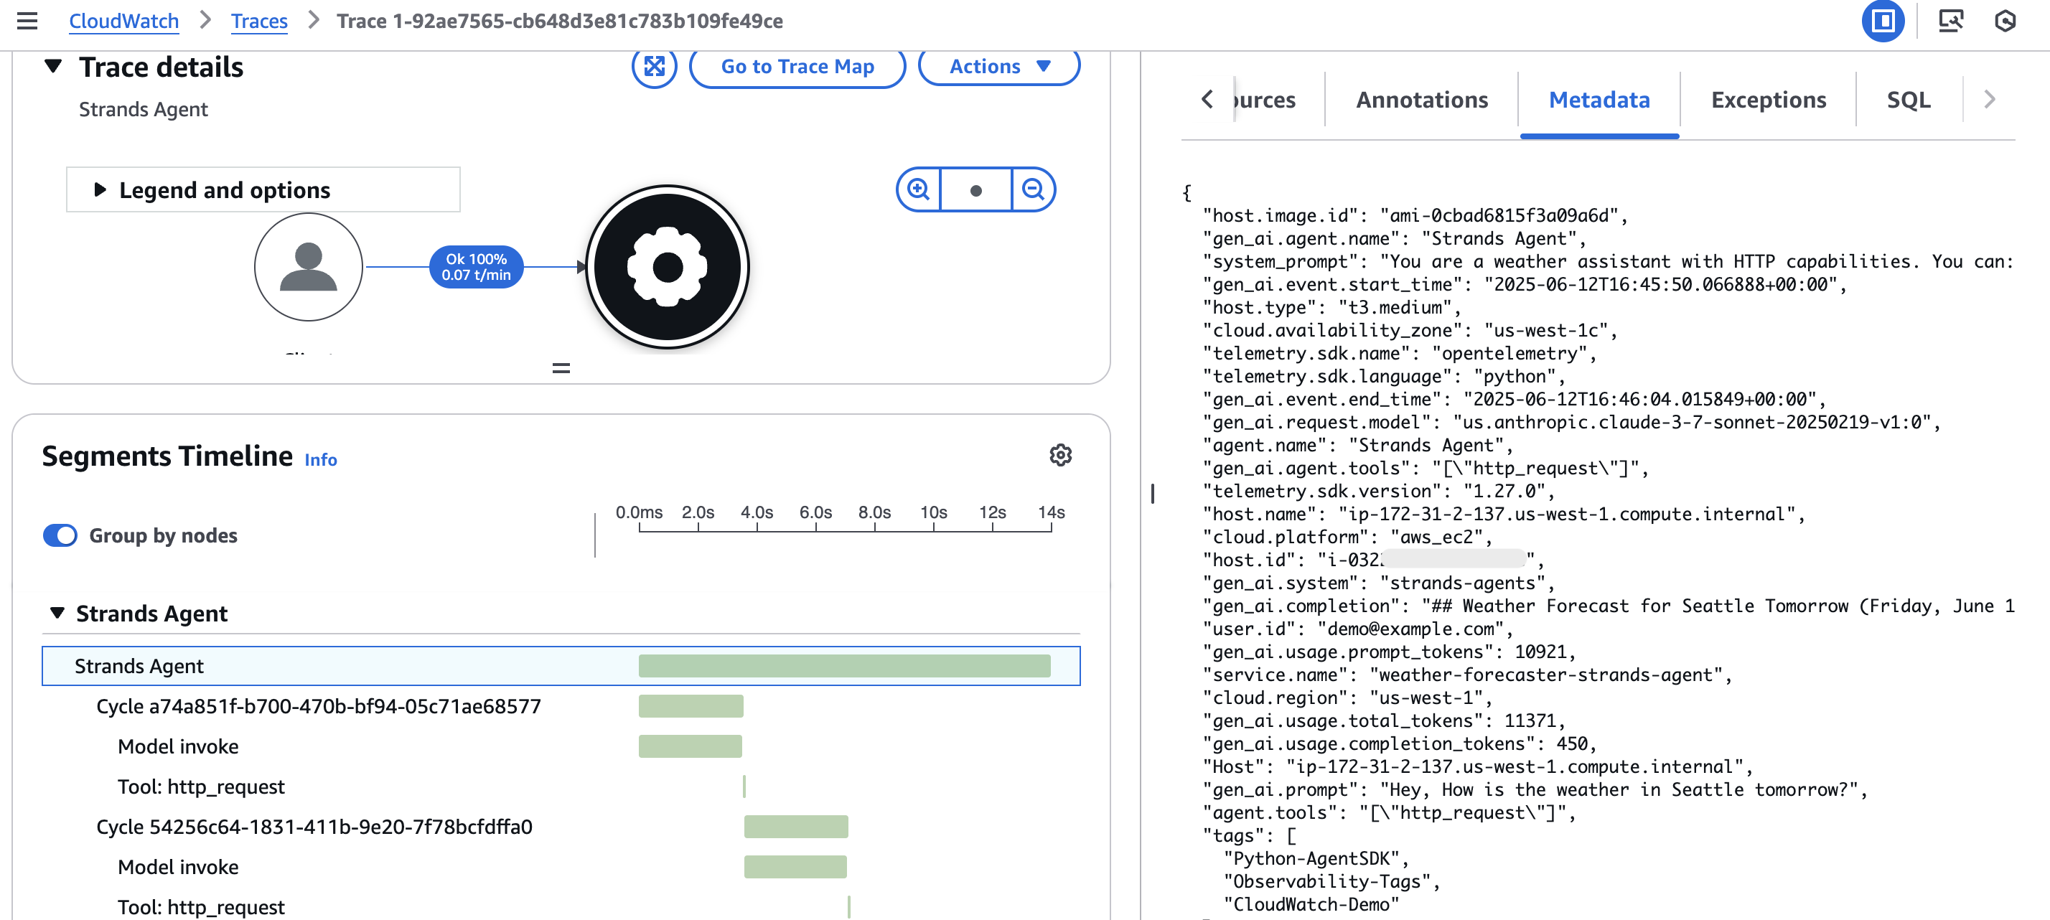Switch to the Annotations tab
The image size is (2050, 920).
1421,100
